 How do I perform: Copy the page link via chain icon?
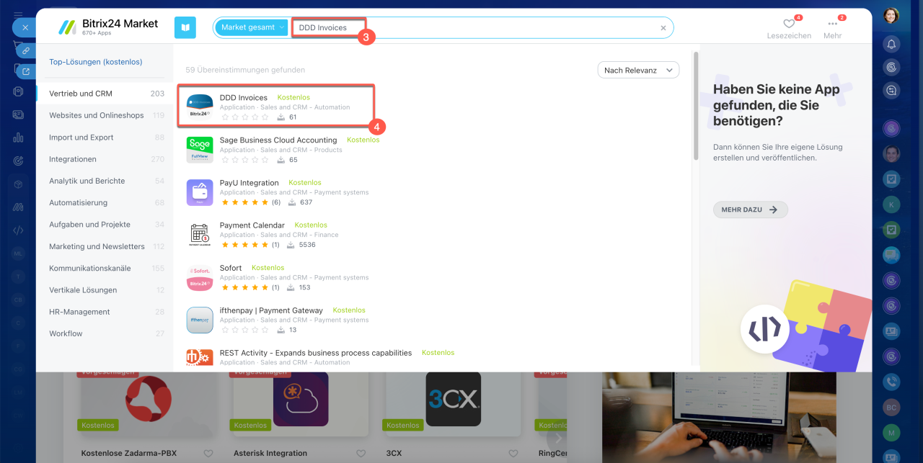(26, 50)
